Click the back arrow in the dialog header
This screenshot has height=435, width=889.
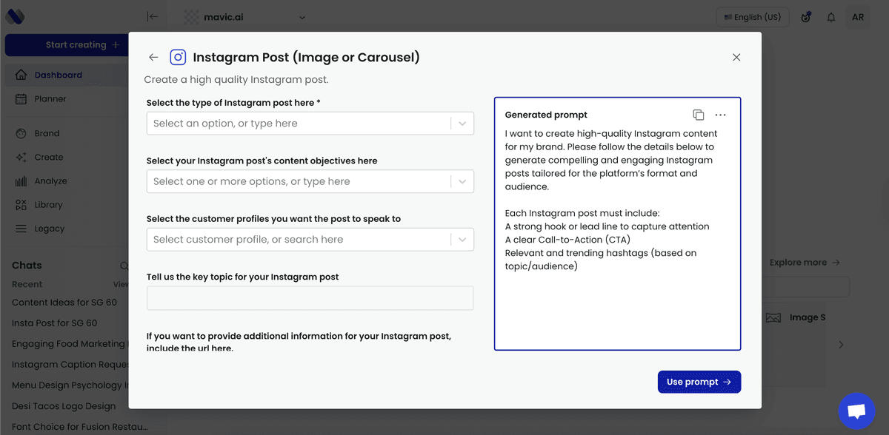[153, 58]
